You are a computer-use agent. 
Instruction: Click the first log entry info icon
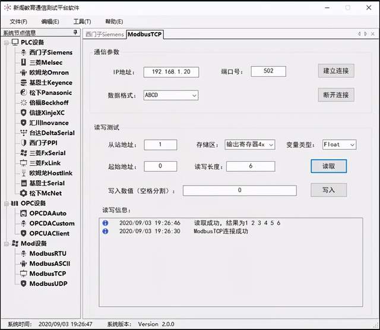coord(106,223)
